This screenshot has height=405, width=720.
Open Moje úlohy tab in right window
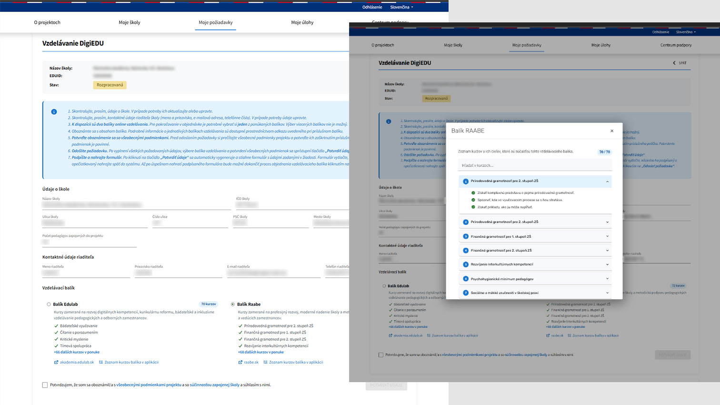[x=601, y=45]
